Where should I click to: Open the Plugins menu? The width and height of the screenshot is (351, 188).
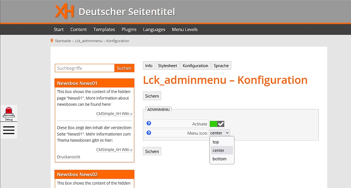coord(129,29)
